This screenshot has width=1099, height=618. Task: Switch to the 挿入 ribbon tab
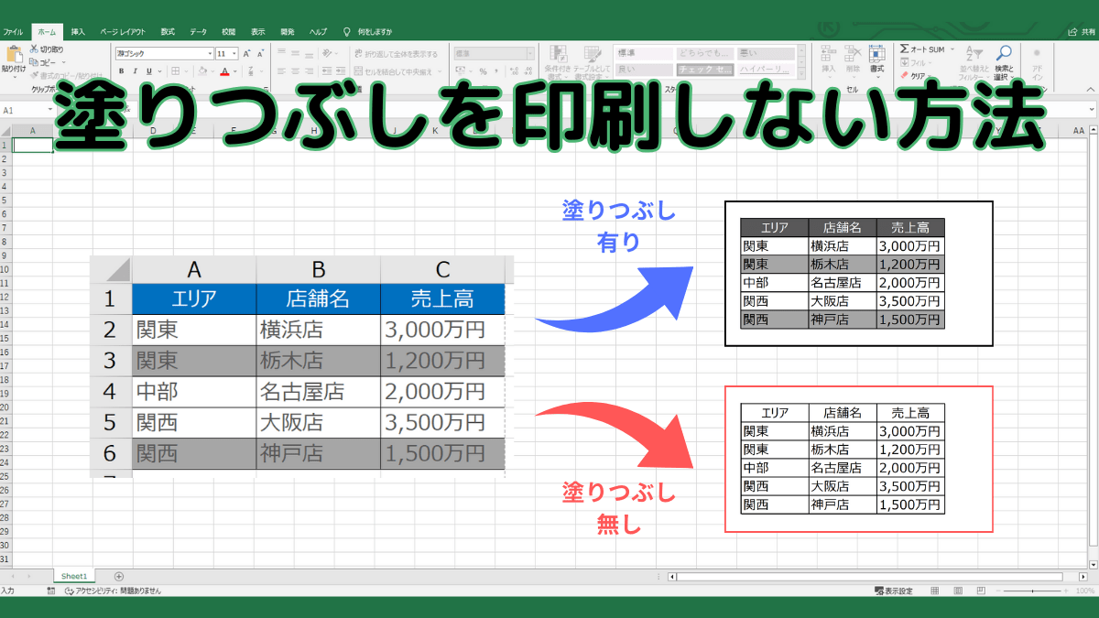pyautogui.click(x=79, y=32)
